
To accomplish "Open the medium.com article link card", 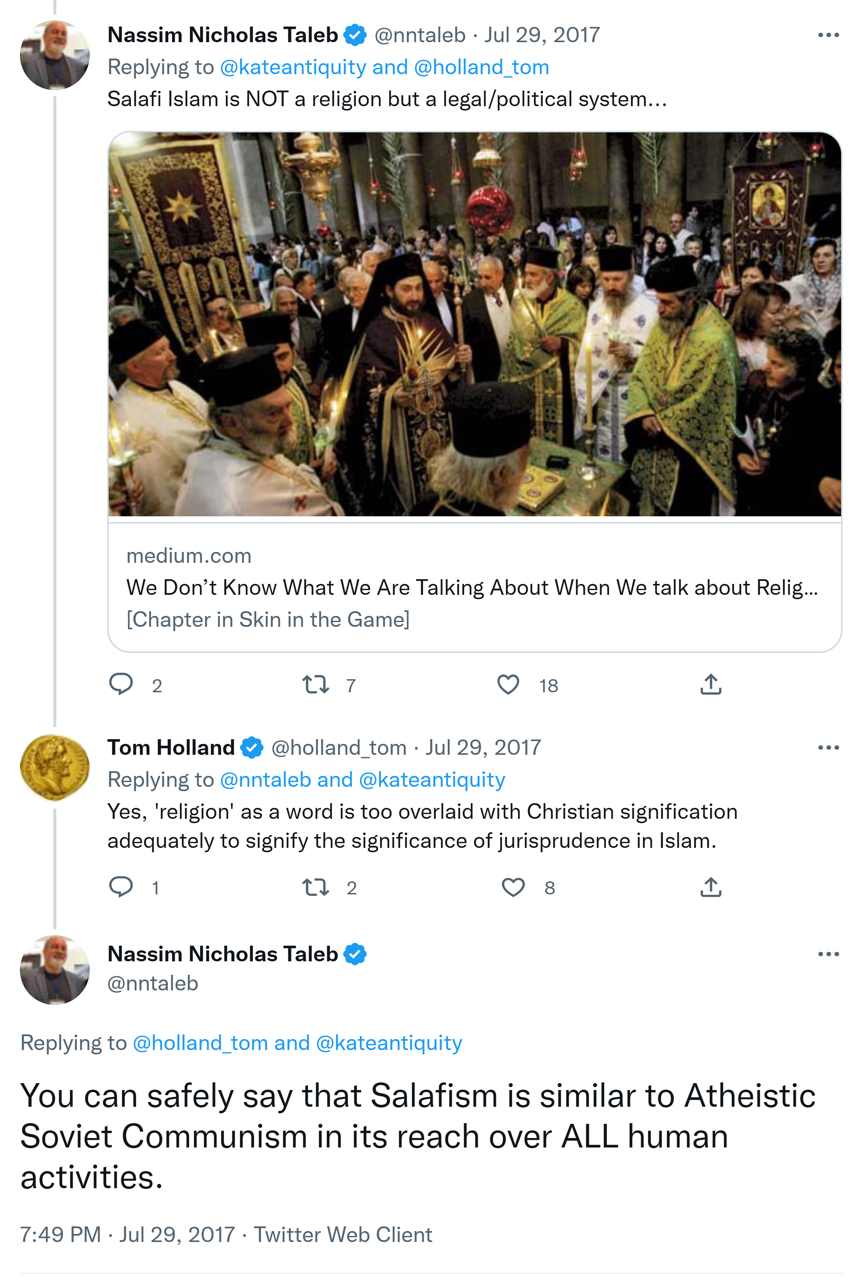I will pyautogui.click(x=474, y=587).
